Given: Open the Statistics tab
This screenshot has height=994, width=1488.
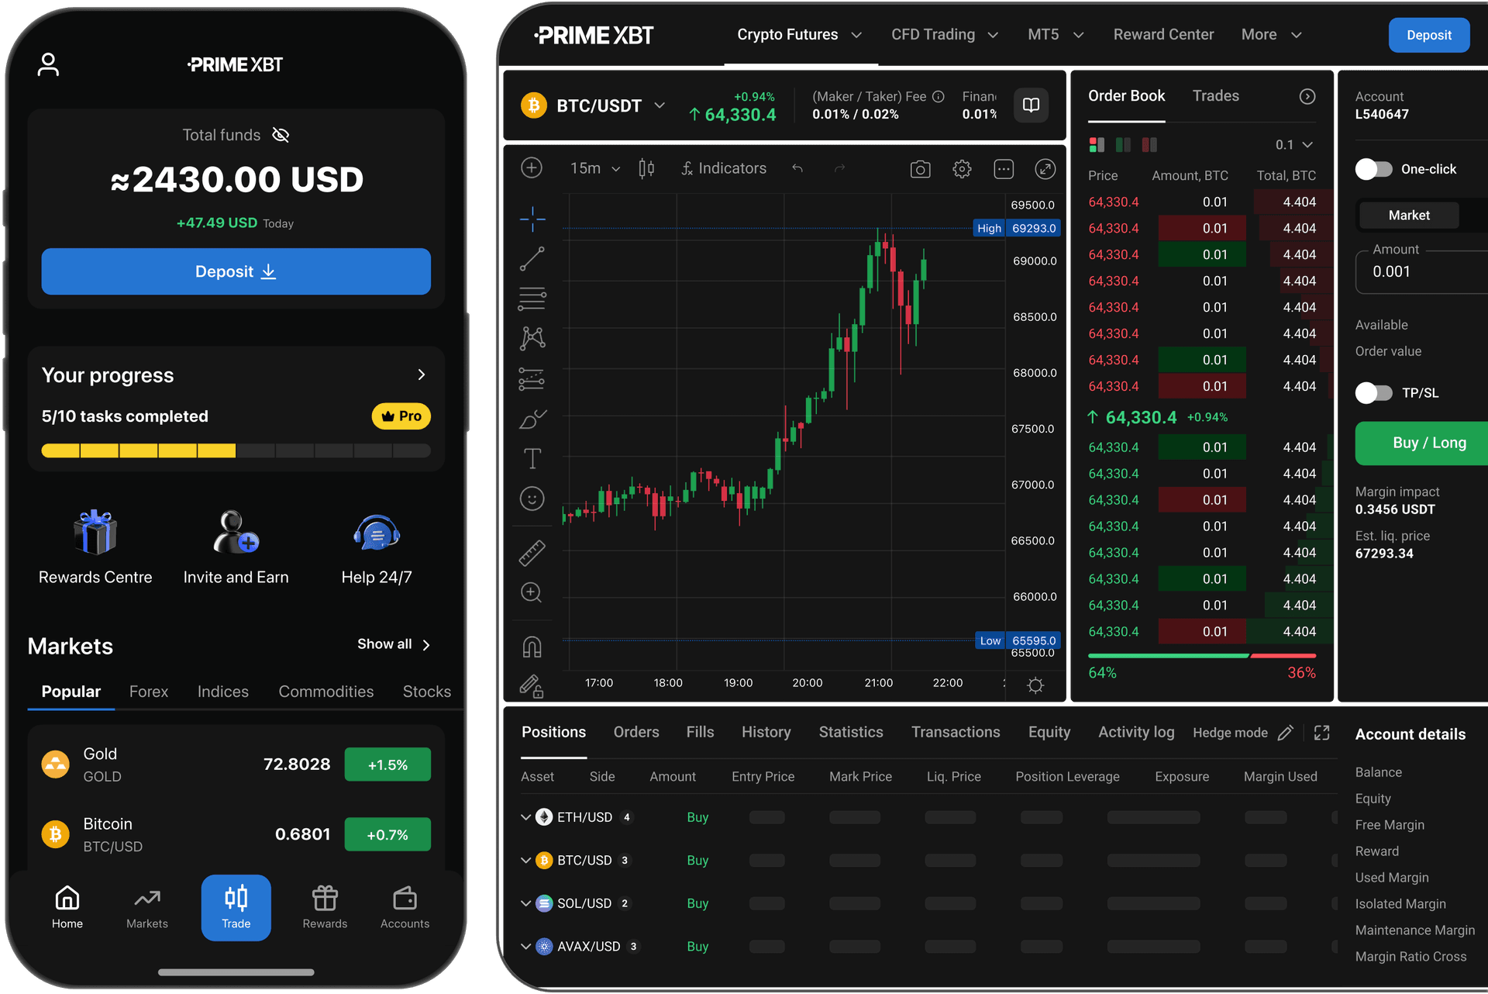Looking at the screenshot, I should tap(851, 733).
